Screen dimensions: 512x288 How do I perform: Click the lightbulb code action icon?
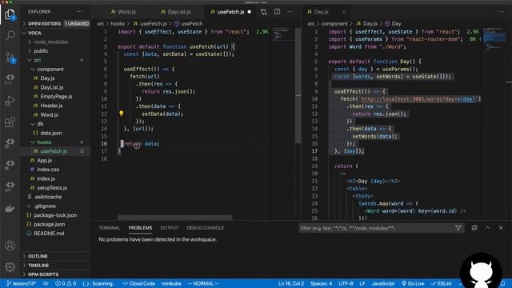[x=121, y=114]
